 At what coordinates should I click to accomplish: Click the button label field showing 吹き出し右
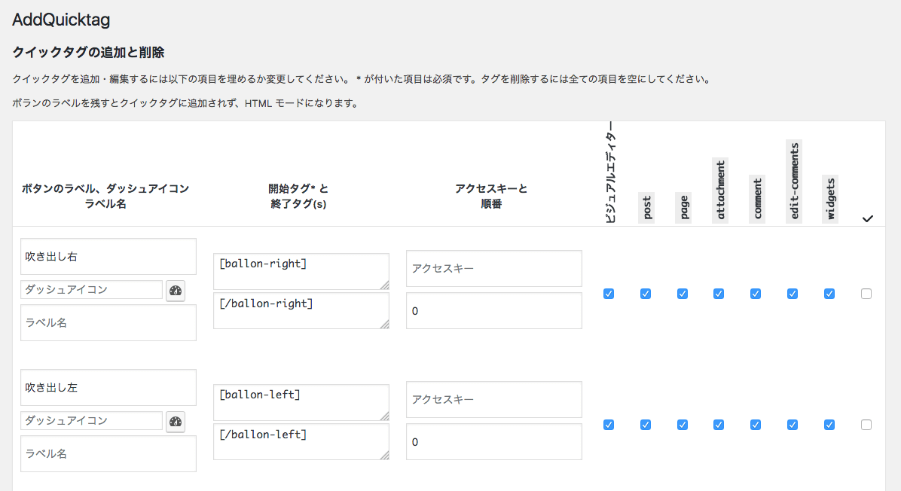click(108, 256)
